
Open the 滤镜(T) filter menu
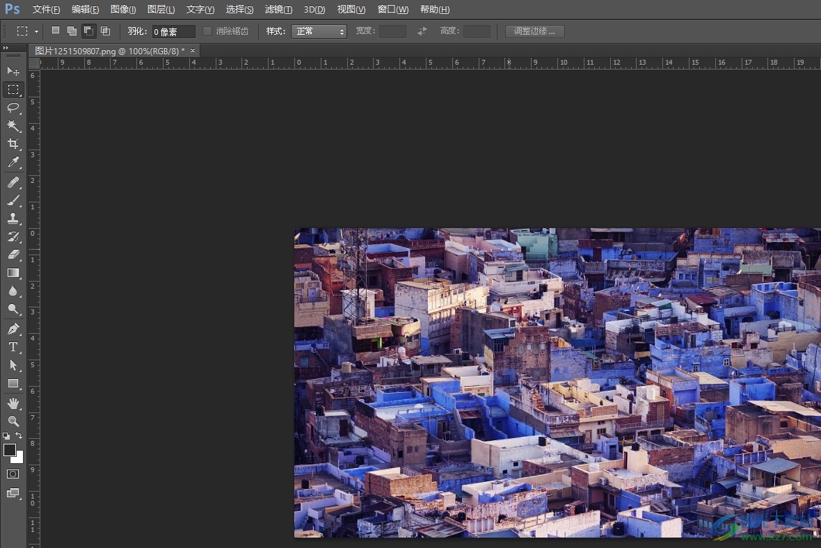[278, 9]
